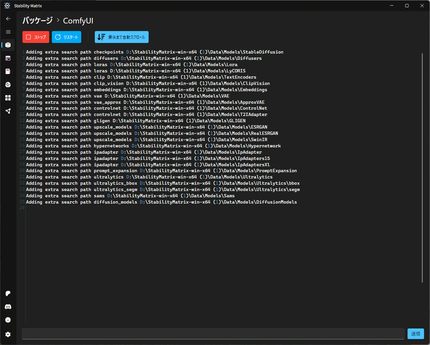Expand the hamburger navigation menu

(8, 32)
